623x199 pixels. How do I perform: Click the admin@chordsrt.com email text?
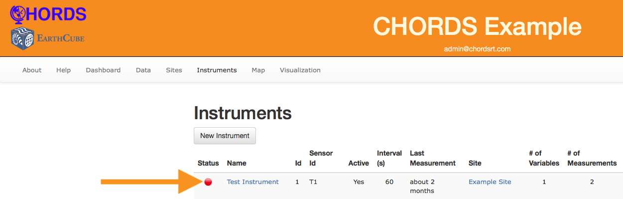[x=478, y=49]
